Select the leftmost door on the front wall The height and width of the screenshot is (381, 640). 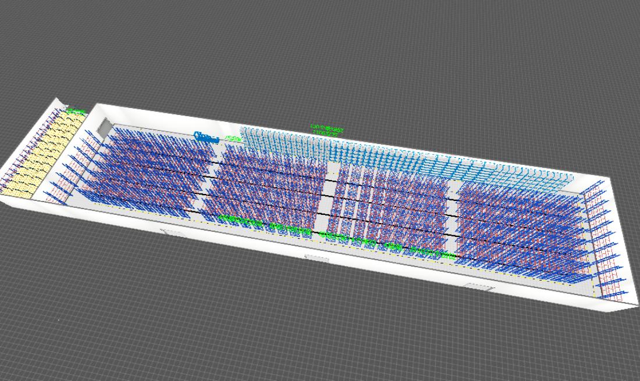(x=173, y=233)
